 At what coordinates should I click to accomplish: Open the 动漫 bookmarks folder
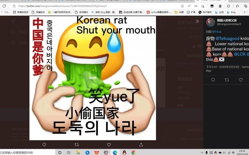coord(178,12)
